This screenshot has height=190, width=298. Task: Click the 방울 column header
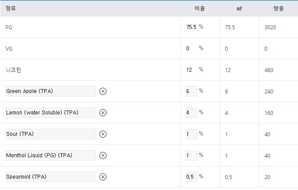point(279,9)
